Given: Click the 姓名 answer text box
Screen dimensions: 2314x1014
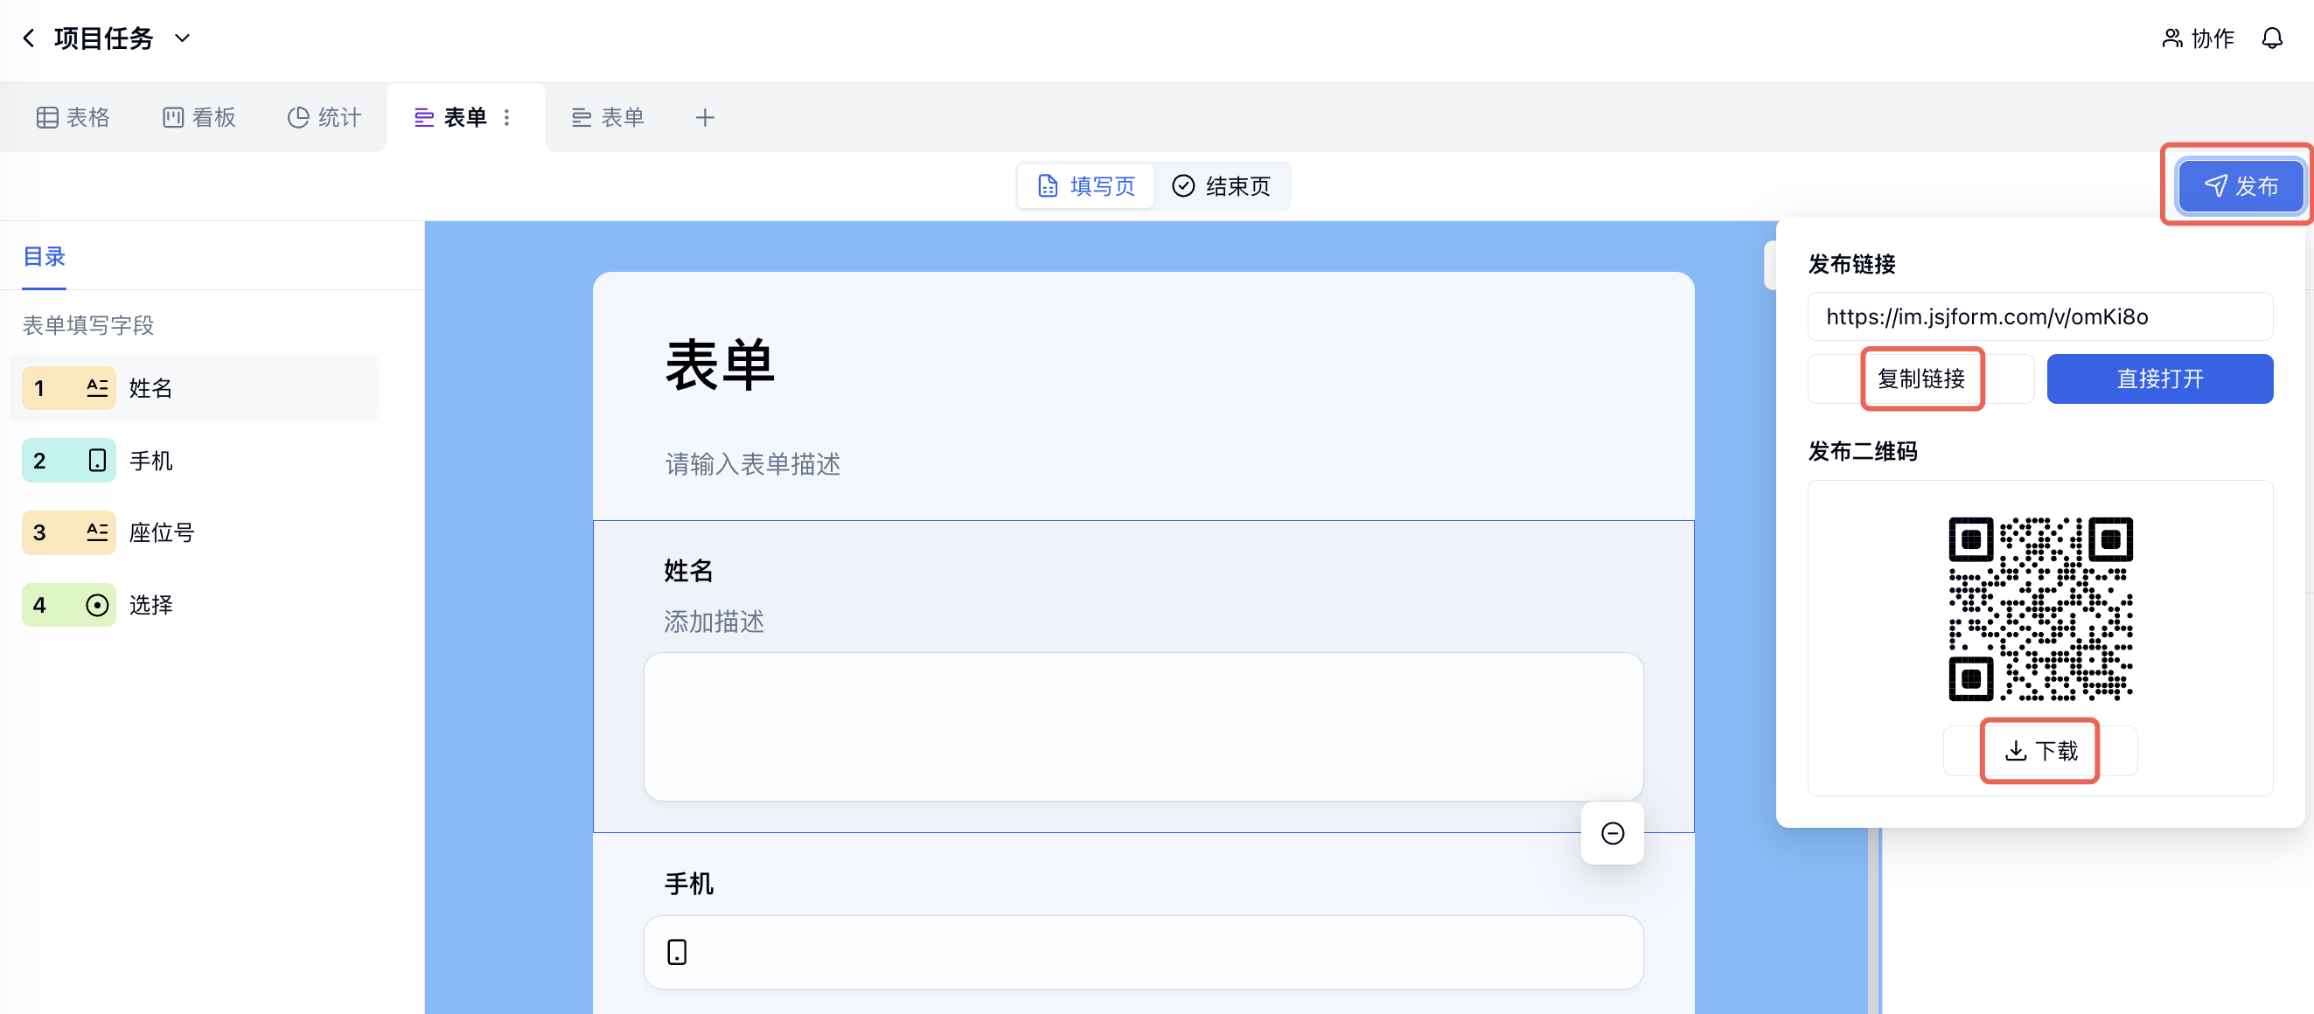Looking at the screenshot, I should coord(1143,726).
